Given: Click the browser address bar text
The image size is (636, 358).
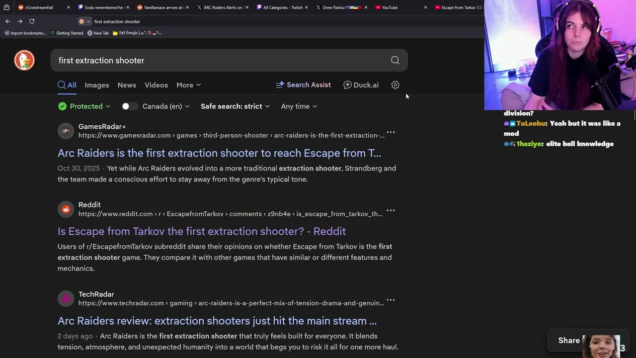Looking at the screenshot, I should (117, 21).
